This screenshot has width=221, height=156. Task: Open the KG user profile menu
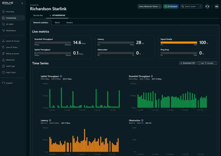216,6
